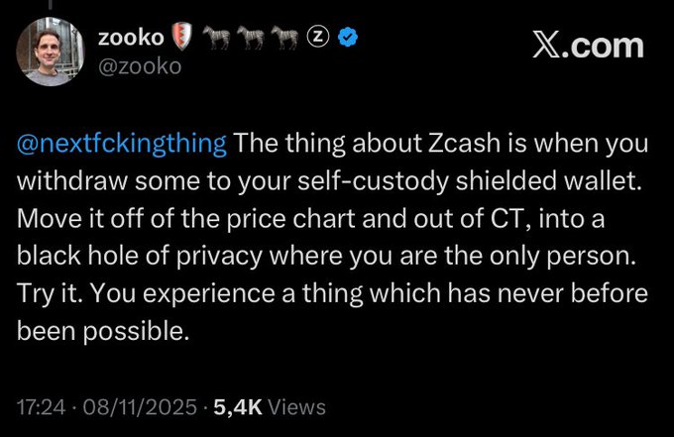Click the 17:24 timestamp
674x437 pixels.
pos(40,407)
